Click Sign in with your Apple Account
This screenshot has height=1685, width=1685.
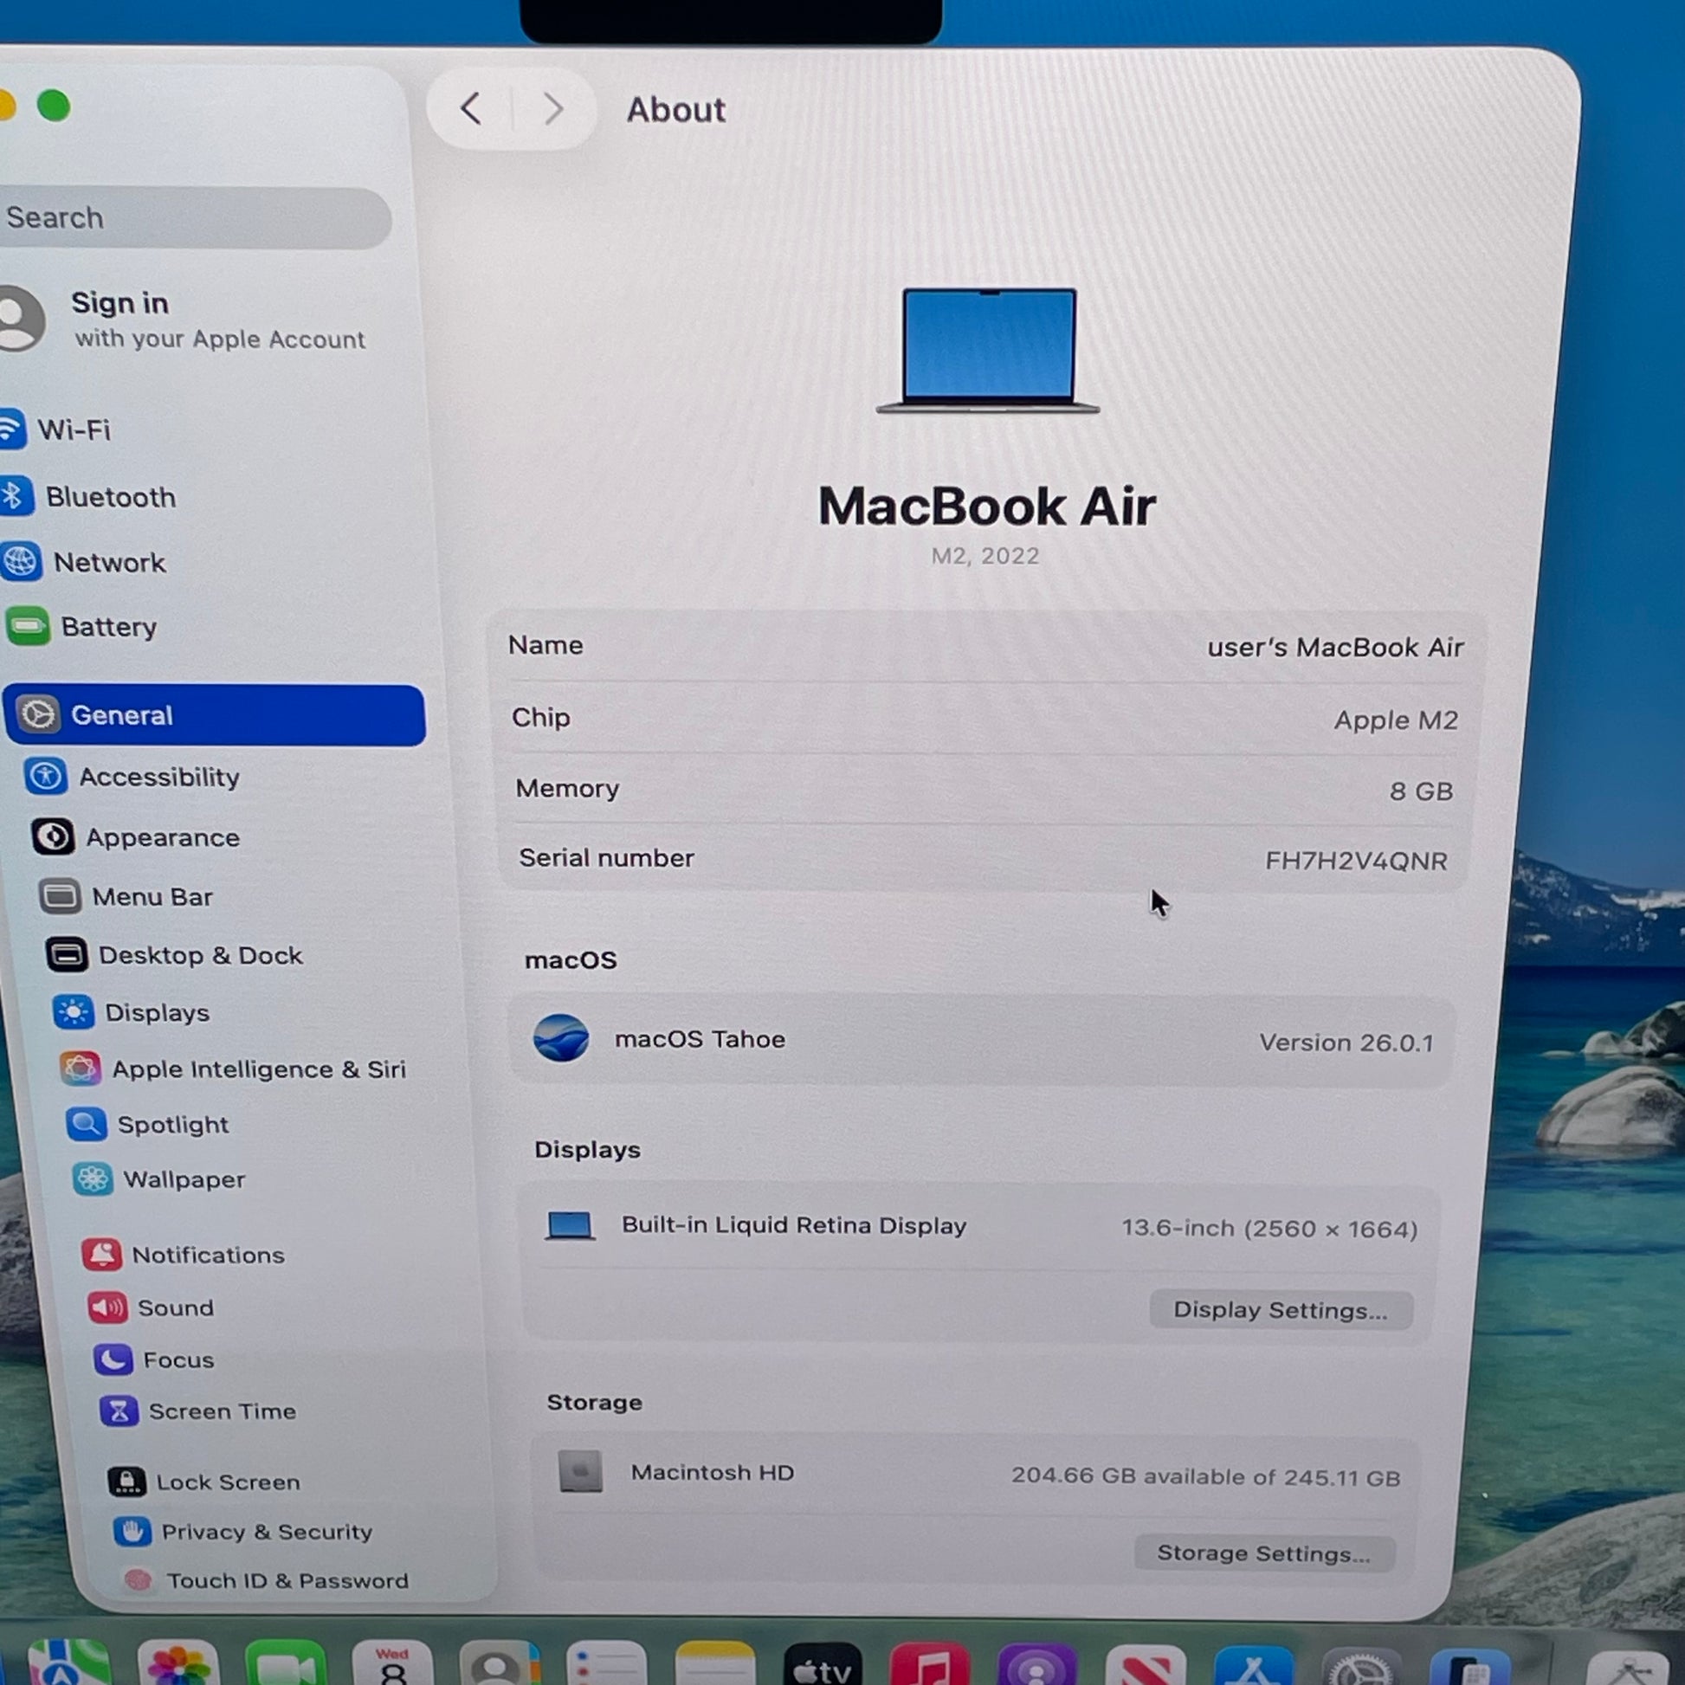216,320
